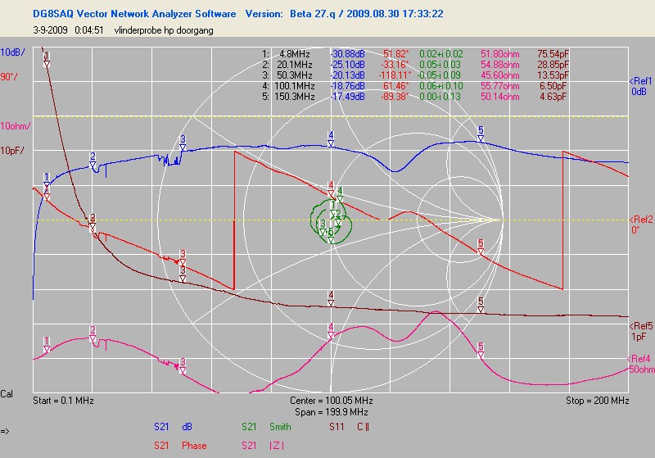Select the Ref2 0° phase reference indicator

640,224
